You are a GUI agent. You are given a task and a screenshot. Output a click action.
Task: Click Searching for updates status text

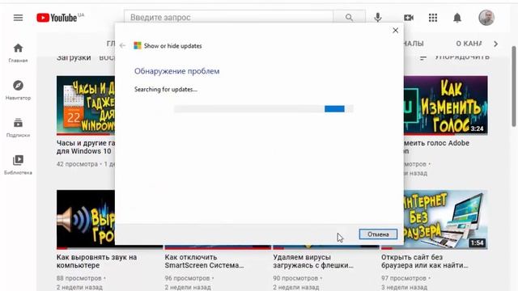[x=165, y=90]
